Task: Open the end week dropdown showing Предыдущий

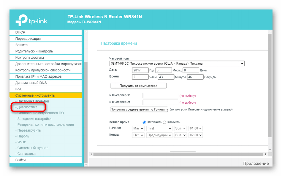Action: 159,135
